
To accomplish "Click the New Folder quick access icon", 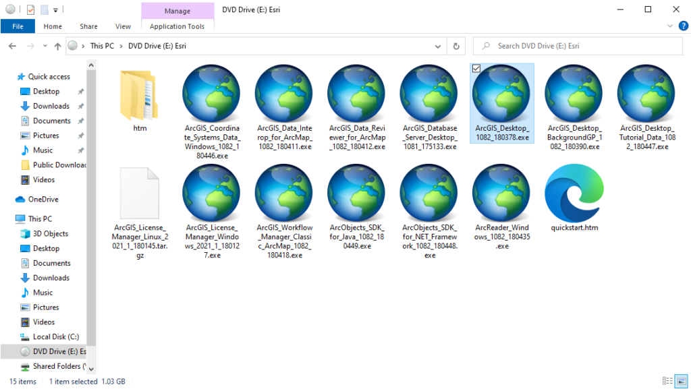I will [44, 9].
